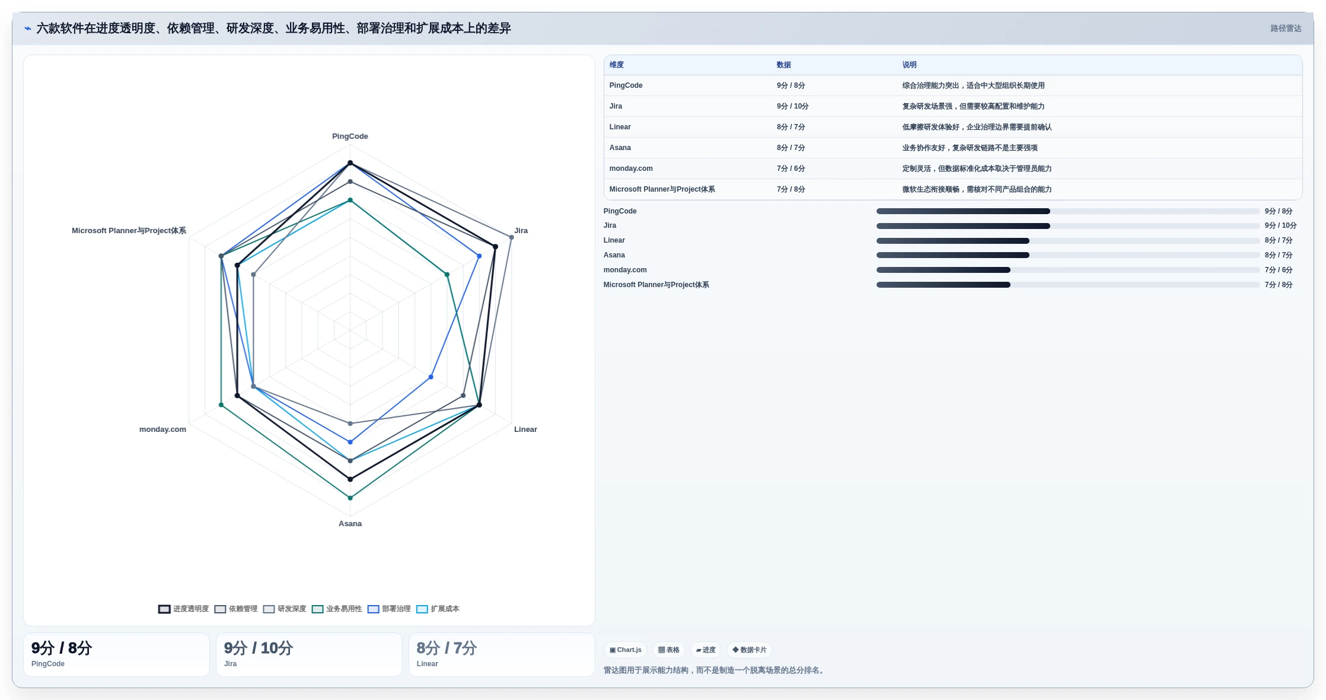
Task: Select the Jira table row name
Action: coord(616,106)
